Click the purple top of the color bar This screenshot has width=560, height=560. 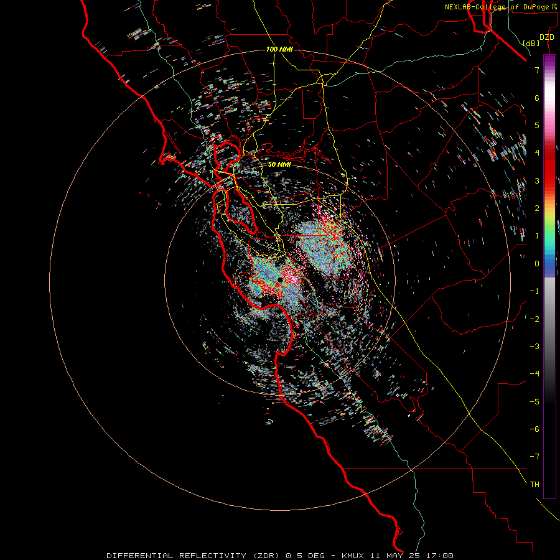pyautogui.click(x=549, y=61)
